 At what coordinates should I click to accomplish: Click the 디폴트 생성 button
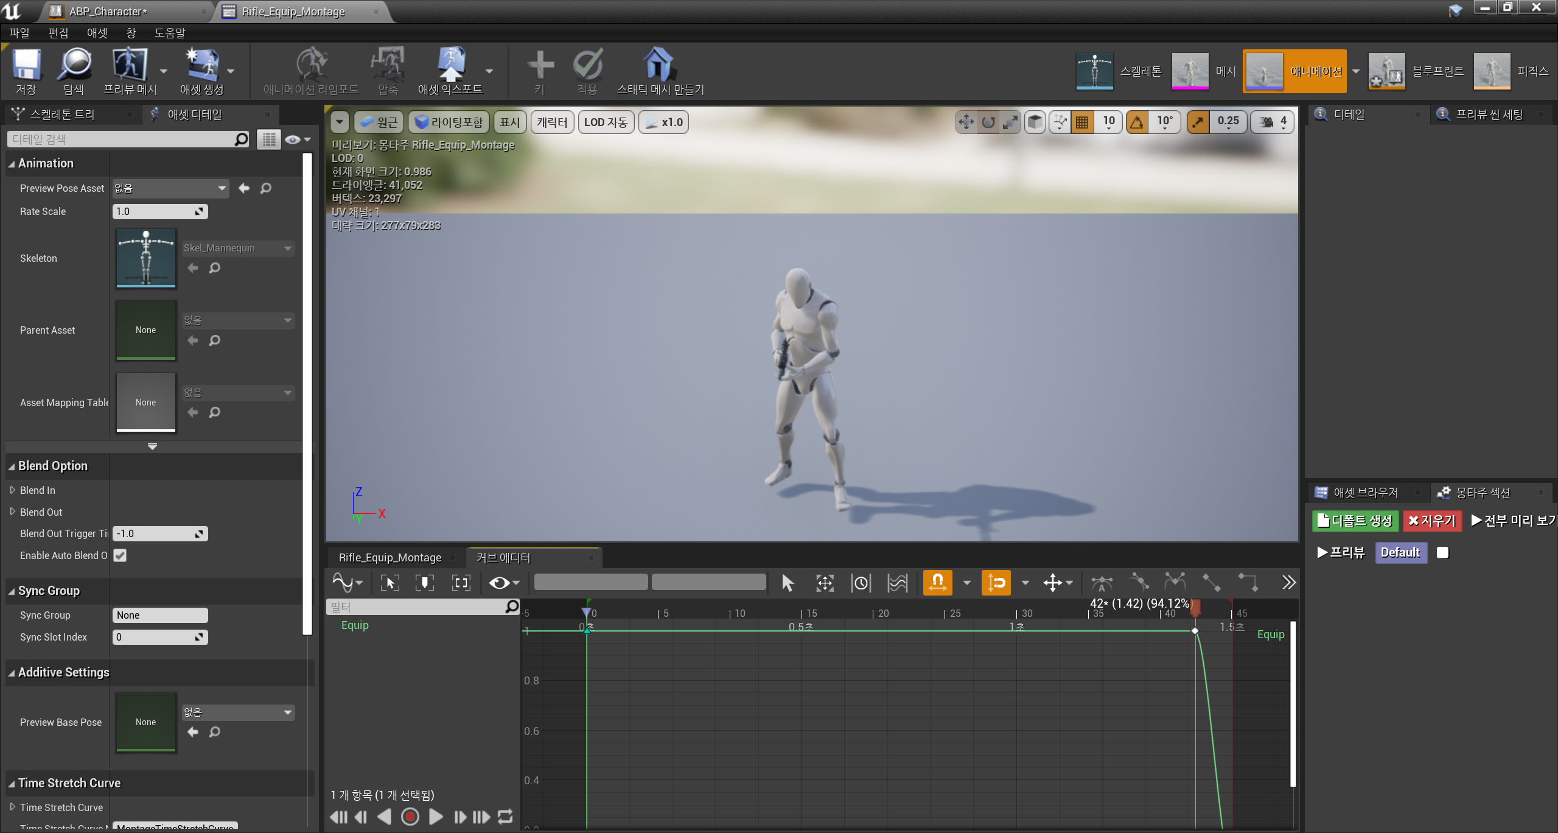1355,521
